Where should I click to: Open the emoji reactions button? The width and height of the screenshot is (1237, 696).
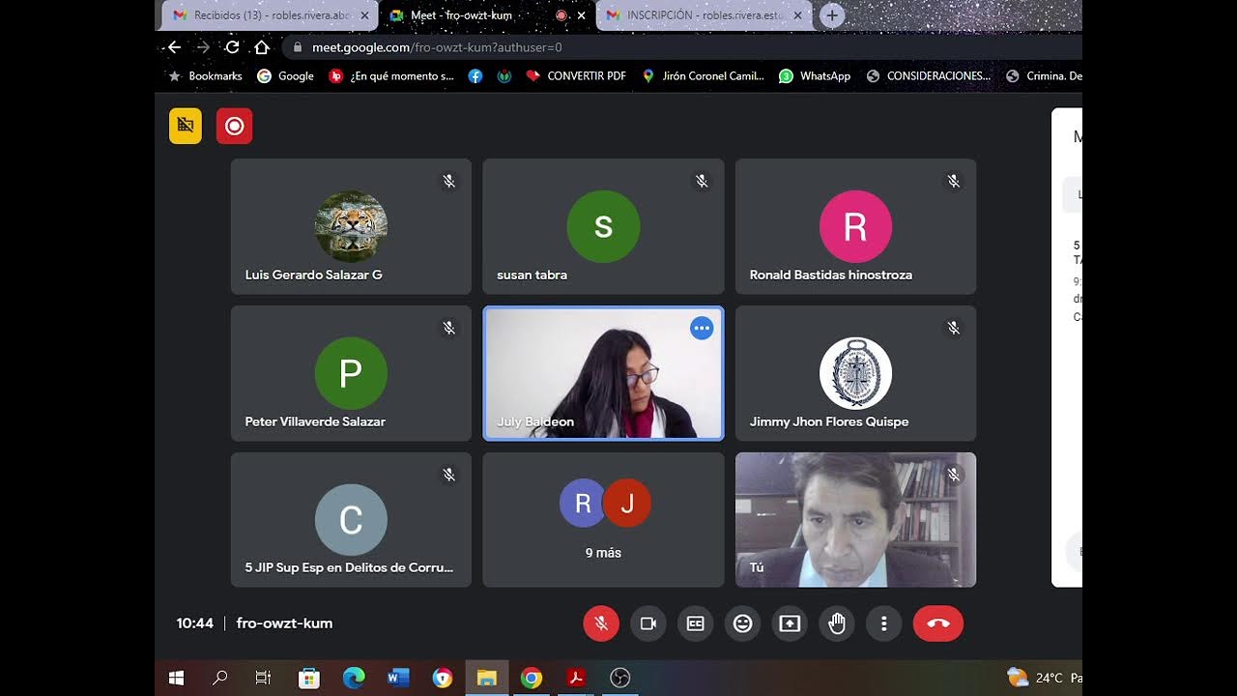742,623
